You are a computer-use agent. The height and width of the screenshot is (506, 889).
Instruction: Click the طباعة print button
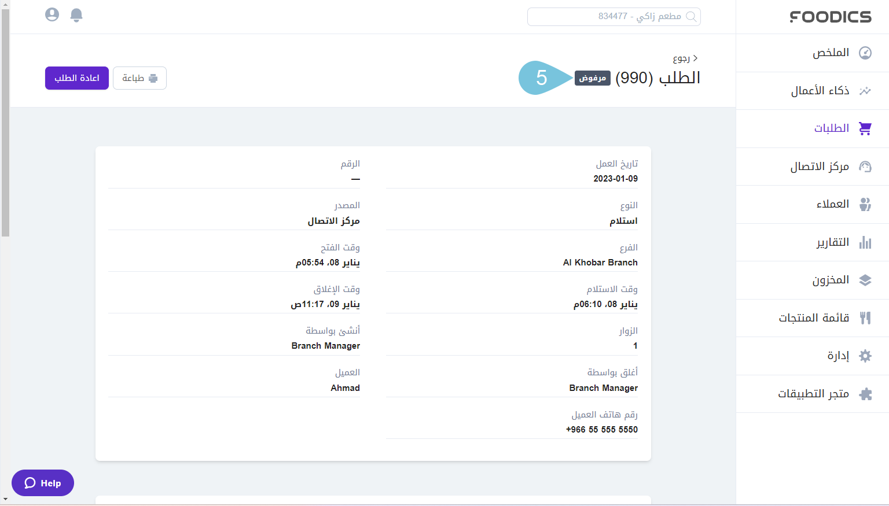point(139,78)
